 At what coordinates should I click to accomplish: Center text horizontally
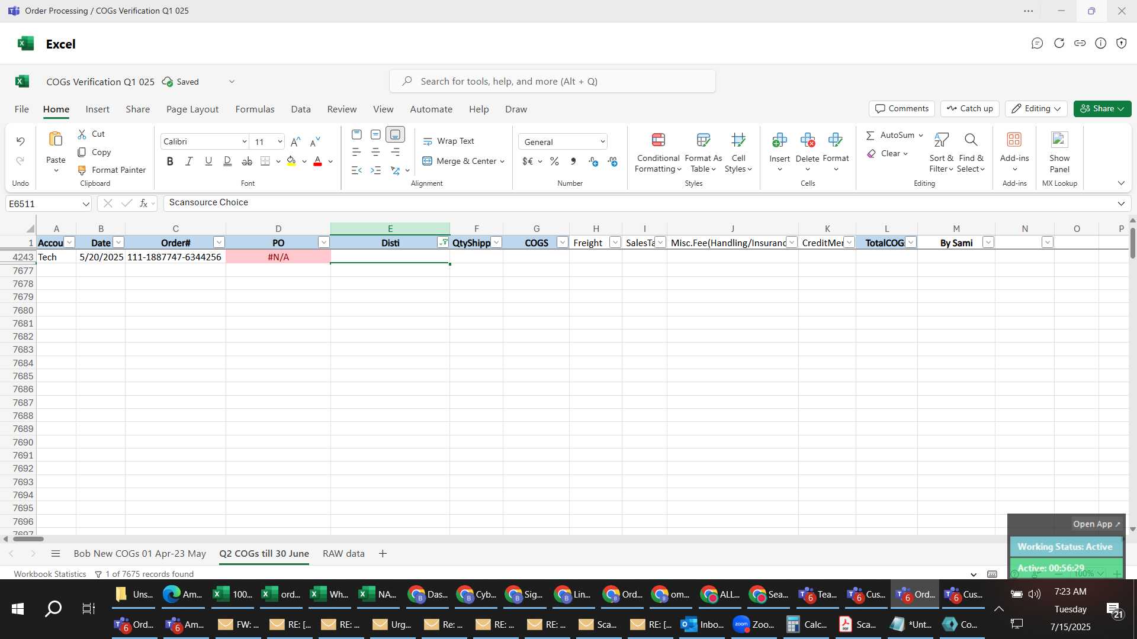pos(375,152)
